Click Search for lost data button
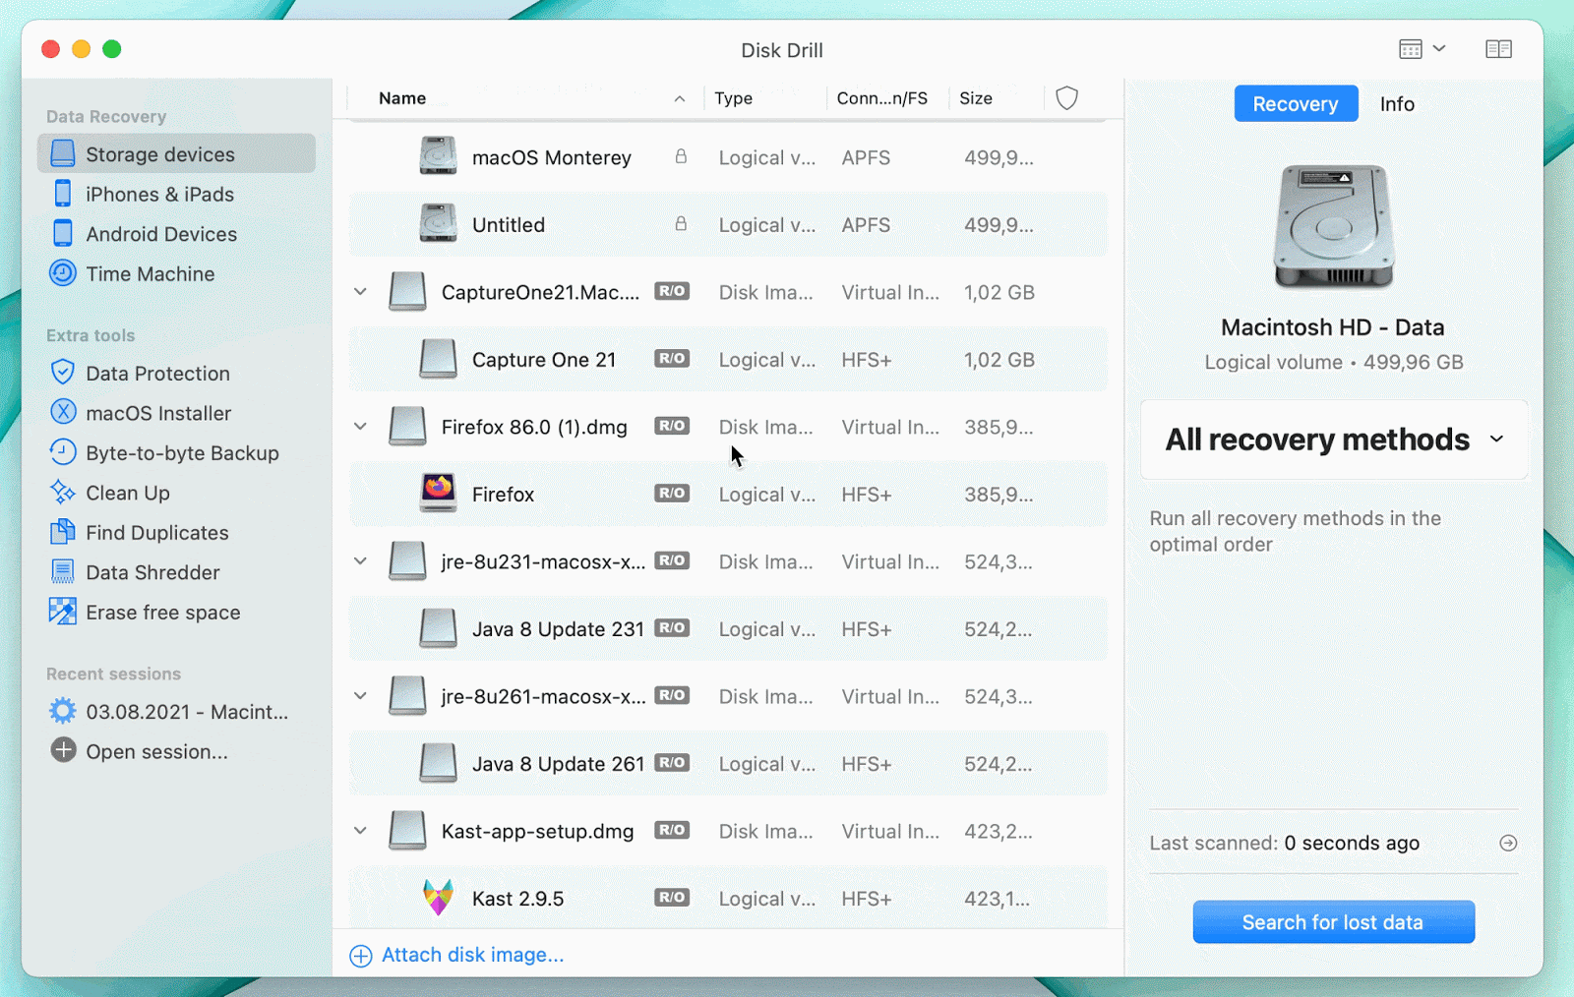1574x997 pixels. click(x=1333, y=922)
